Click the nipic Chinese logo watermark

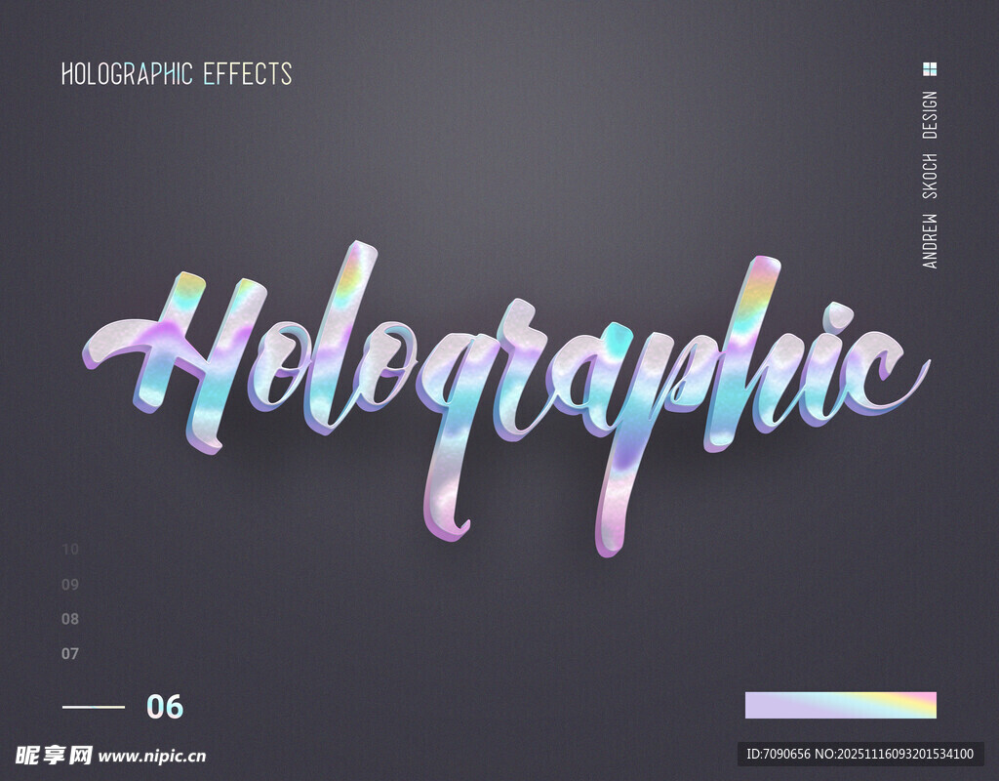pos(54,755)
